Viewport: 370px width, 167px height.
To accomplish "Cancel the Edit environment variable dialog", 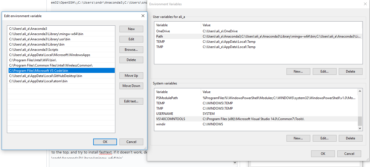I will 131,142.
